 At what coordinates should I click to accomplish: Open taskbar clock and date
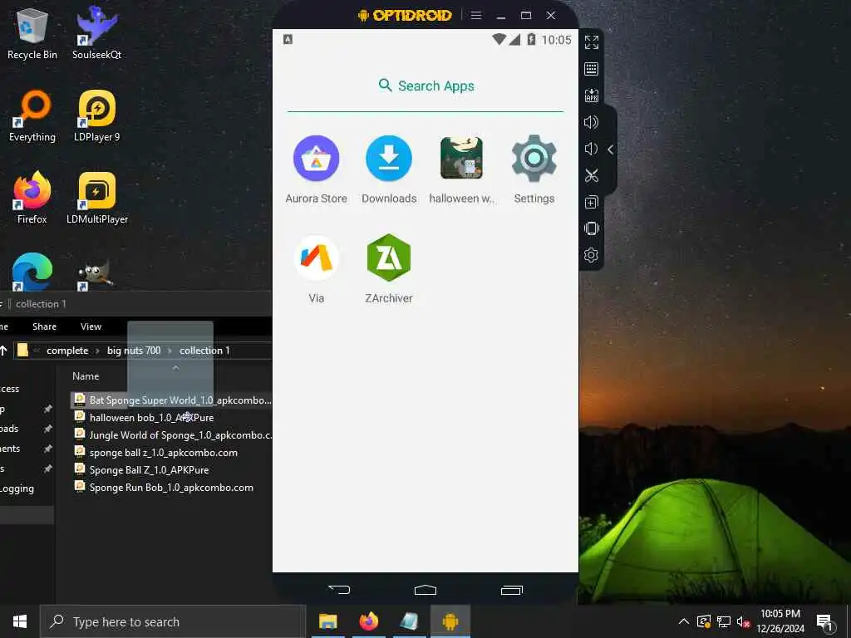[x=780, y=621]
